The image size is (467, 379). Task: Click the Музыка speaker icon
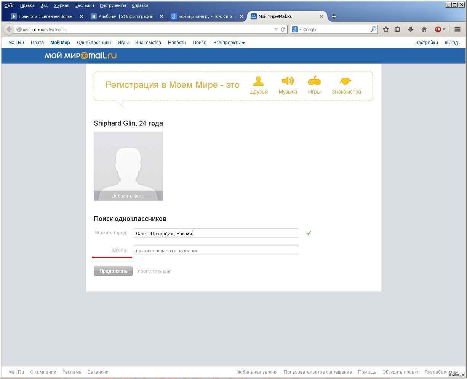288,81
